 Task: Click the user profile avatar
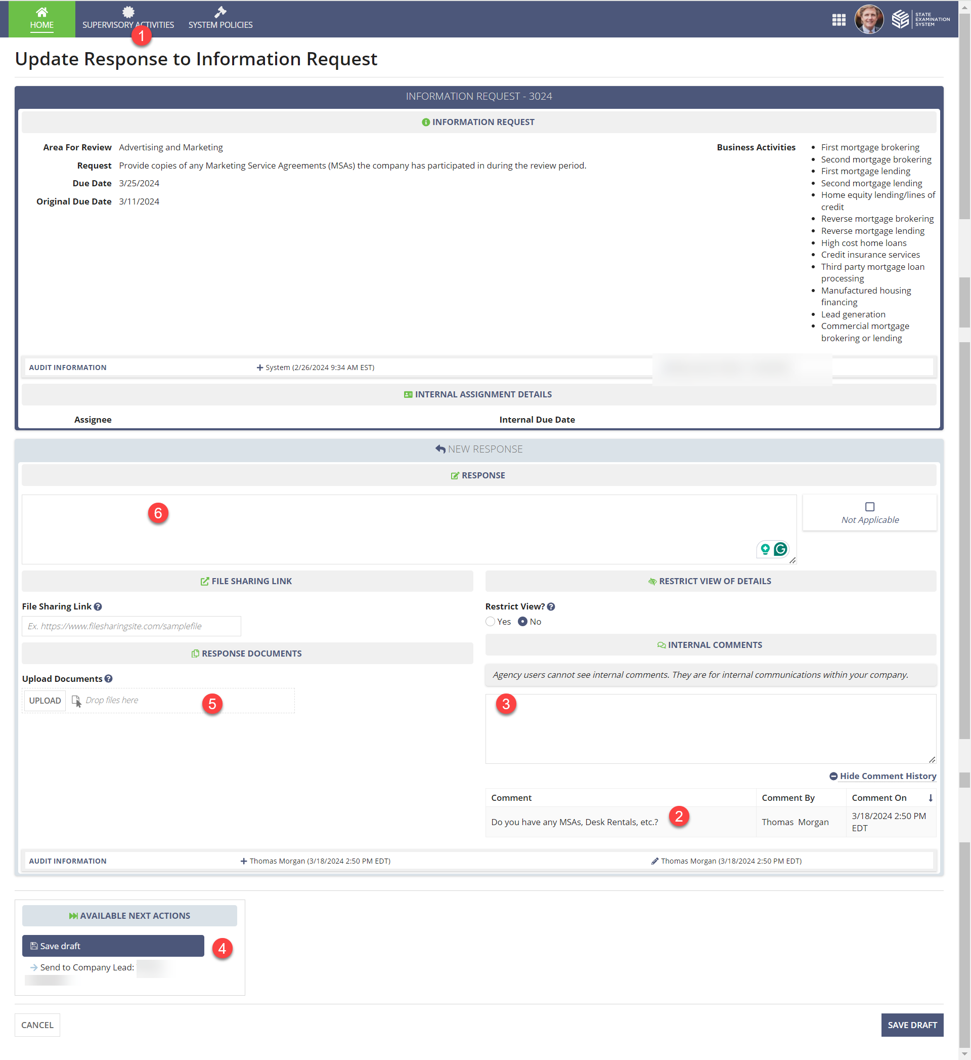click(868, 19)
